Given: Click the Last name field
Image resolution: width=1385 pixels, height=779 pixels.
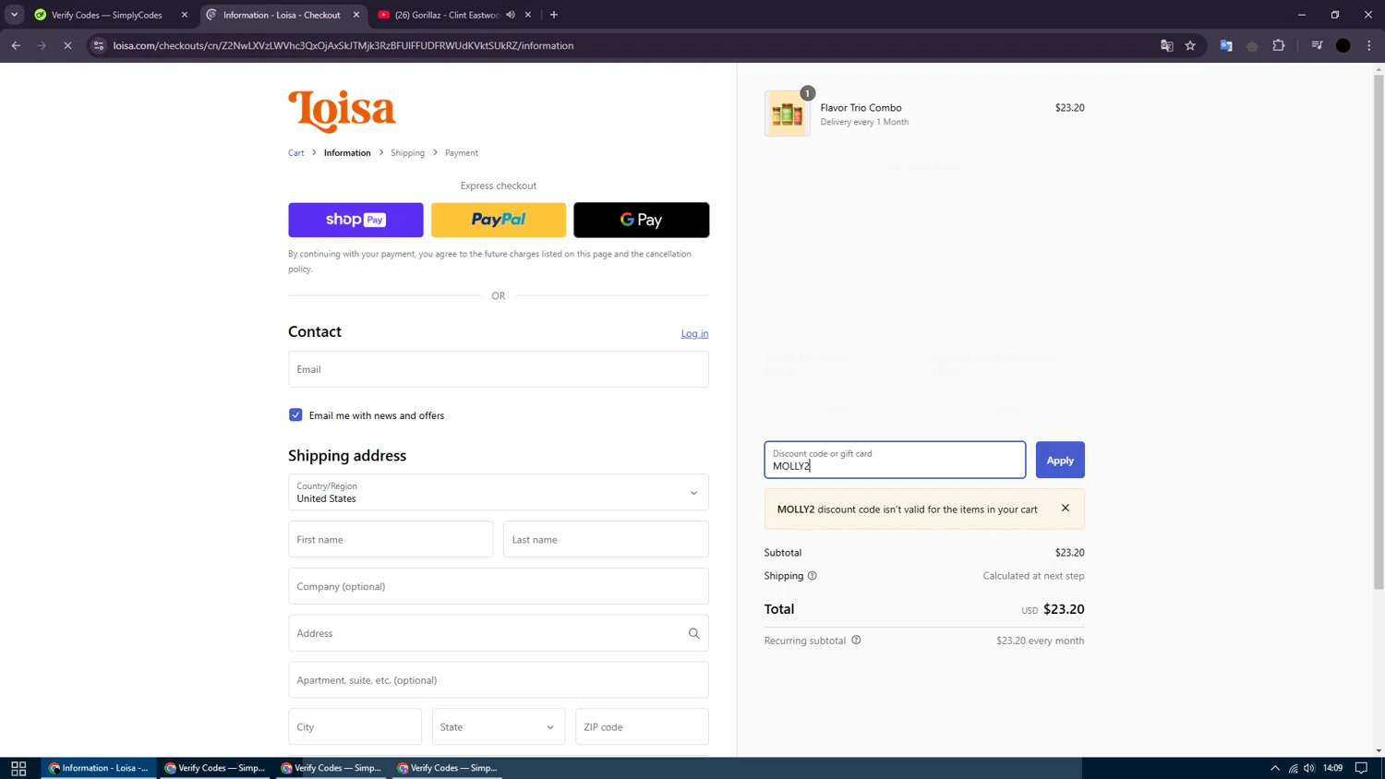Looking at the screenshot, I should (x=606, y=540).
